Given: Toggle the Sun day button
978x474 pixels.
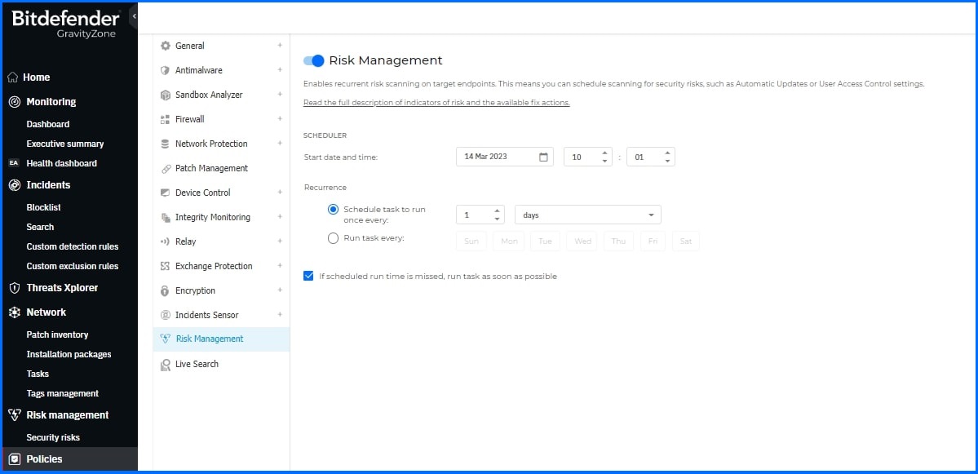Looking at the screenshot, I should point(471,241).
